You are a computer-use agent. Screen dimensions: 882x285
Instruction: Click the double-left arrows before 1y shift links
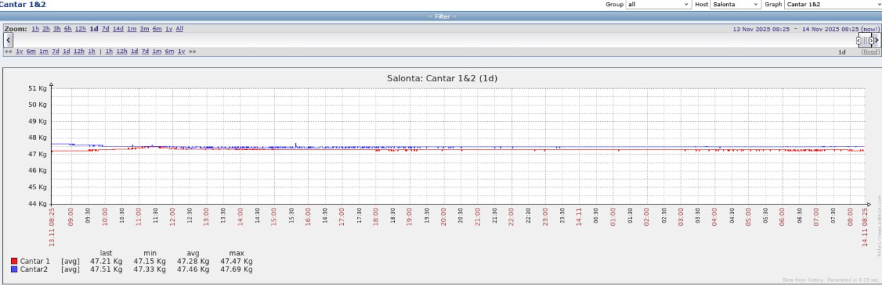(x=8, y=52)
